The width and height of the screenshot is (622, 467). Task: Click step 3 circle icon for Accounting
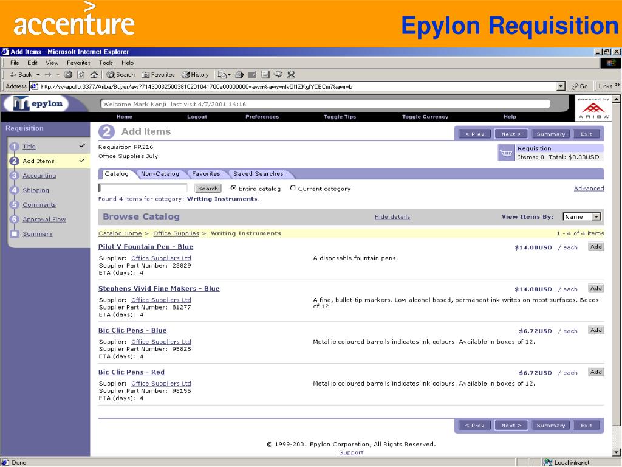15,176
